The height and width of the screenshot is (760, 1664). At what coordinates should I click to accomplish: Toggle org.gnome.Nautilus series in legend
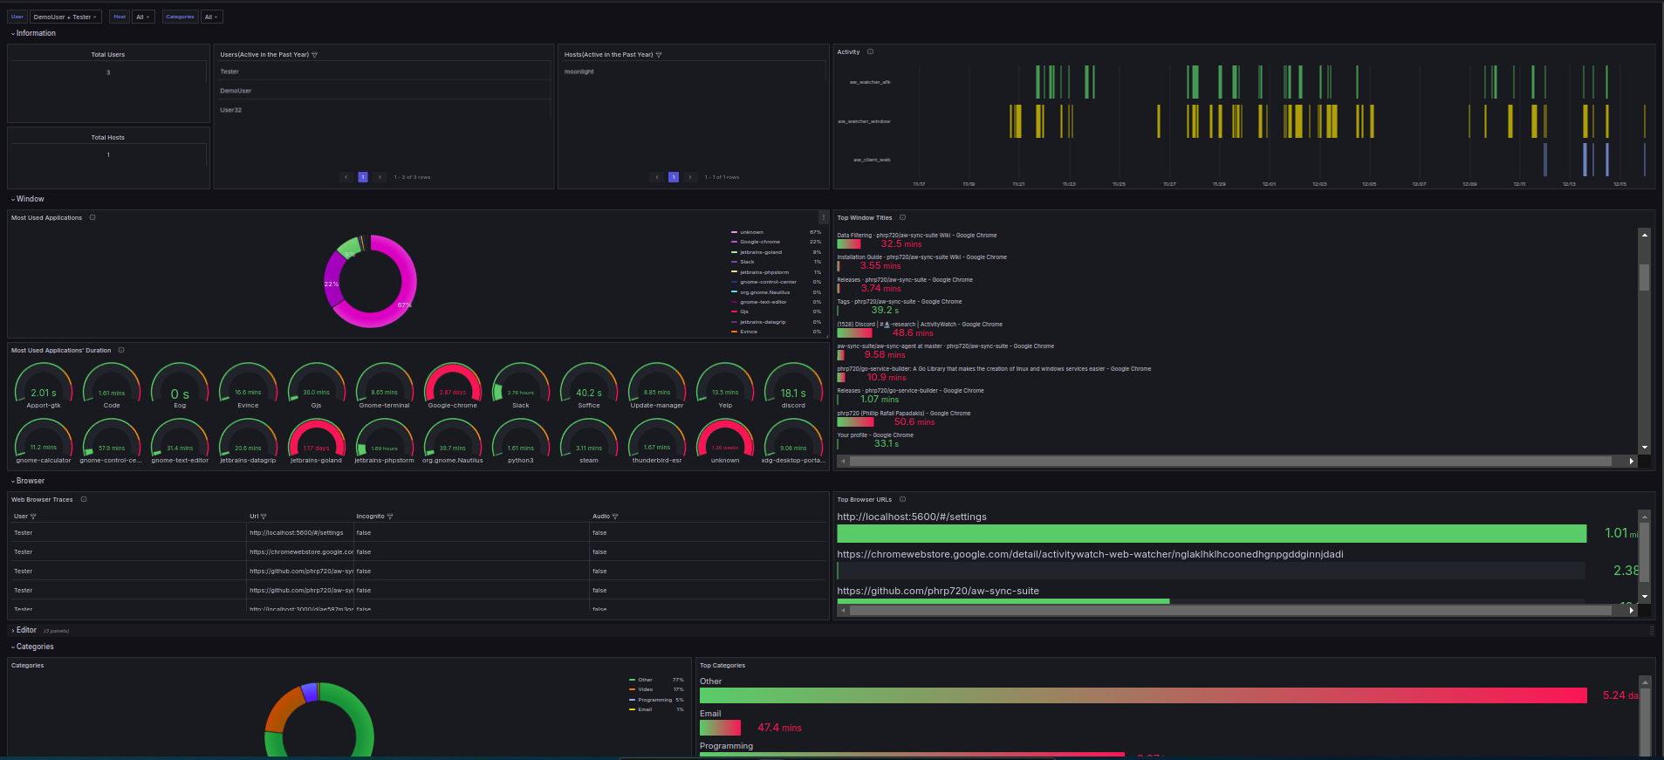coord(764,292)
